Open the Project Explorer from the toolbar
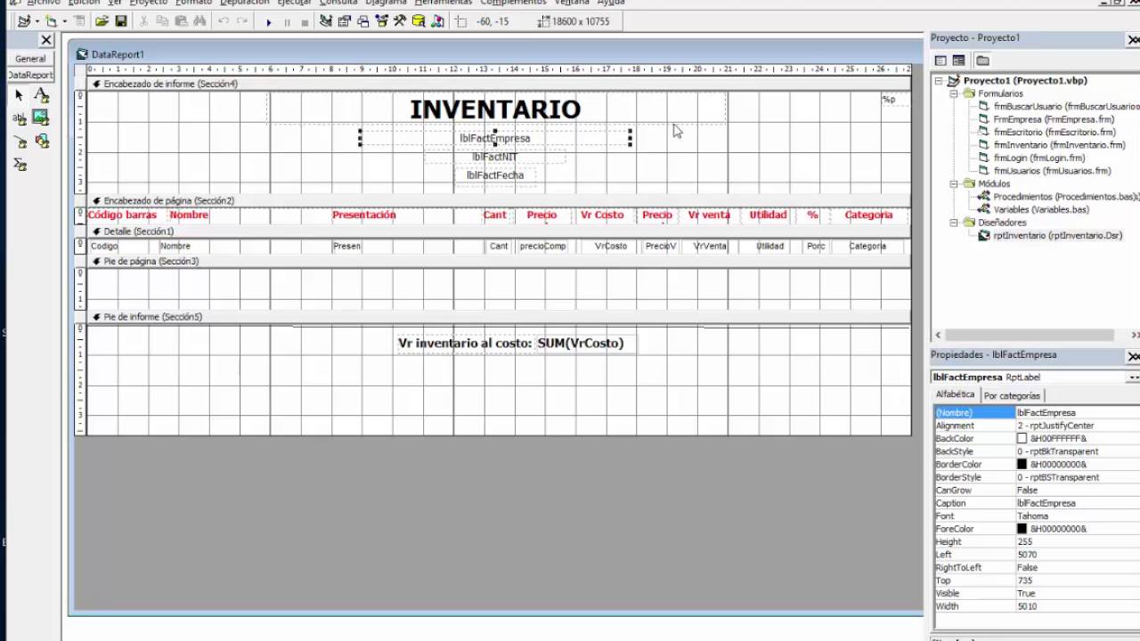 (325, 21)
